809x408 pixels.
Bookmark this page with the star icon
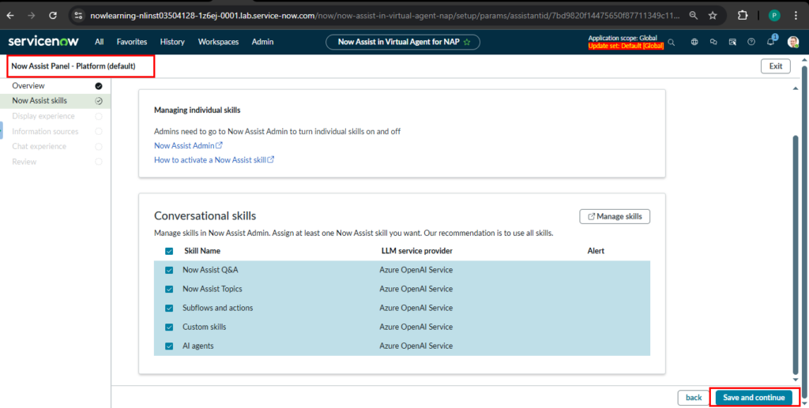point(713,15)
